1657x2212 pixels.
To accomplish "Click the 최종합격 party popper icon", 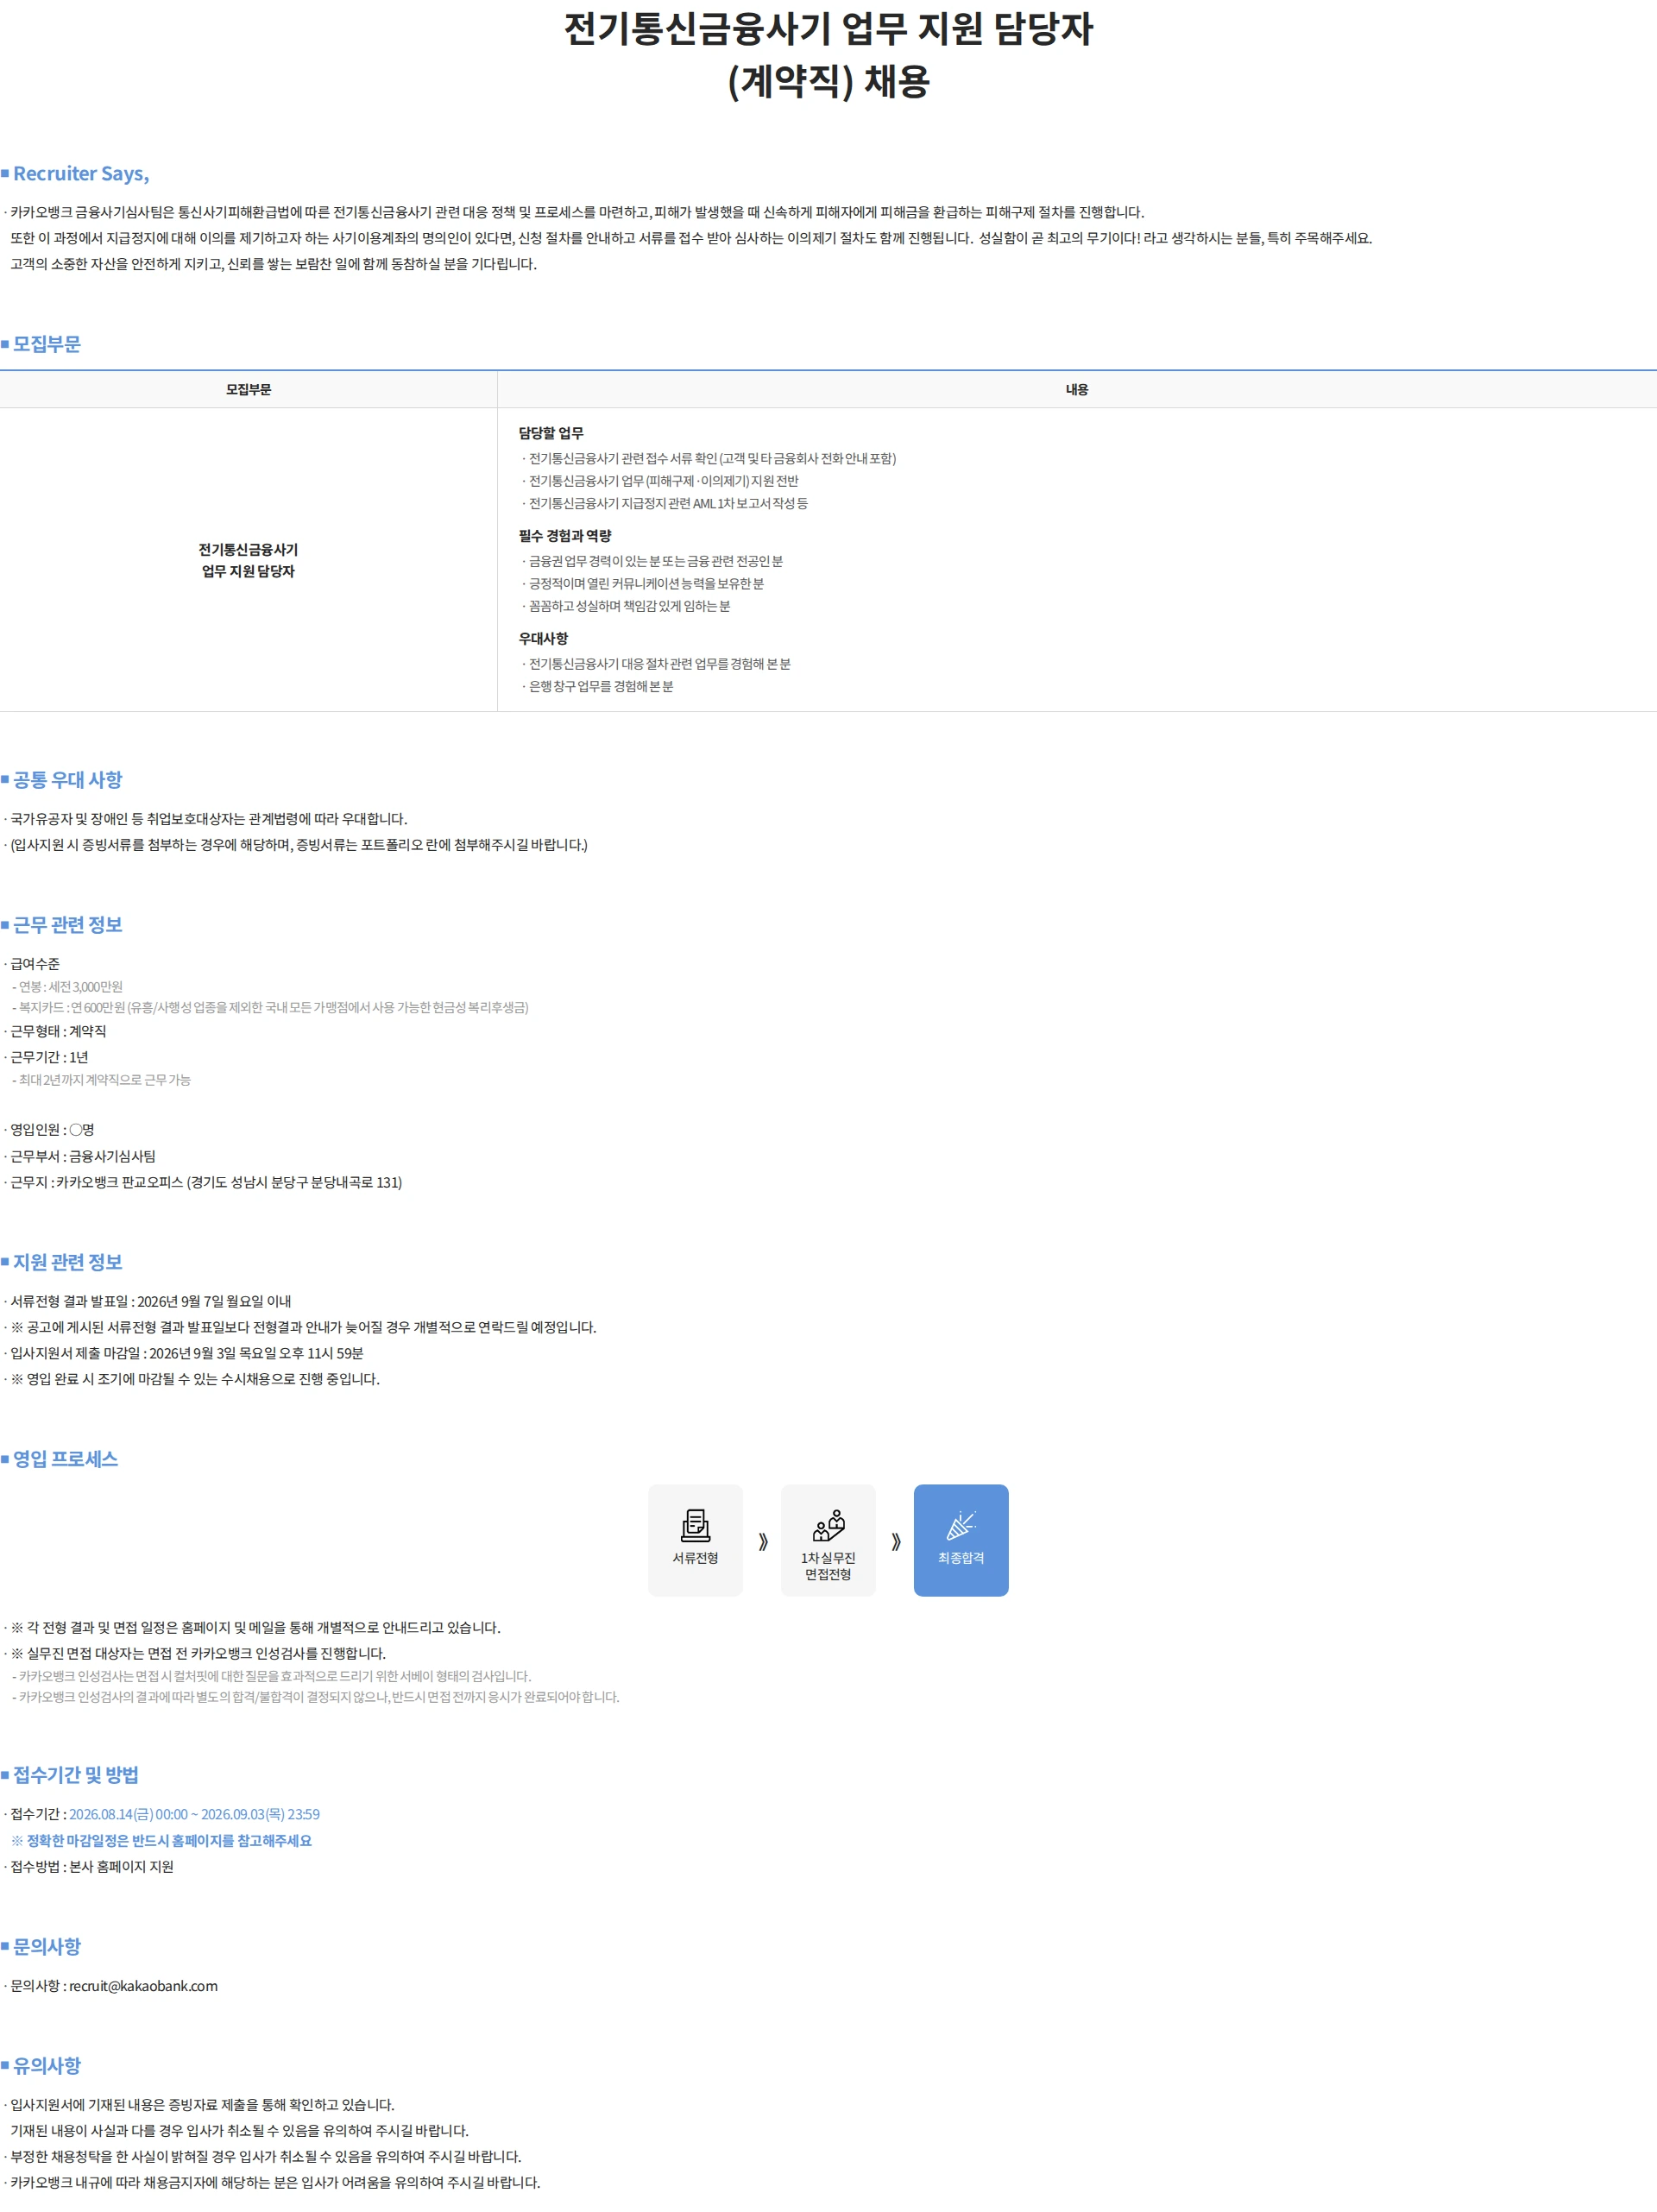I will tap(961, 1525).
